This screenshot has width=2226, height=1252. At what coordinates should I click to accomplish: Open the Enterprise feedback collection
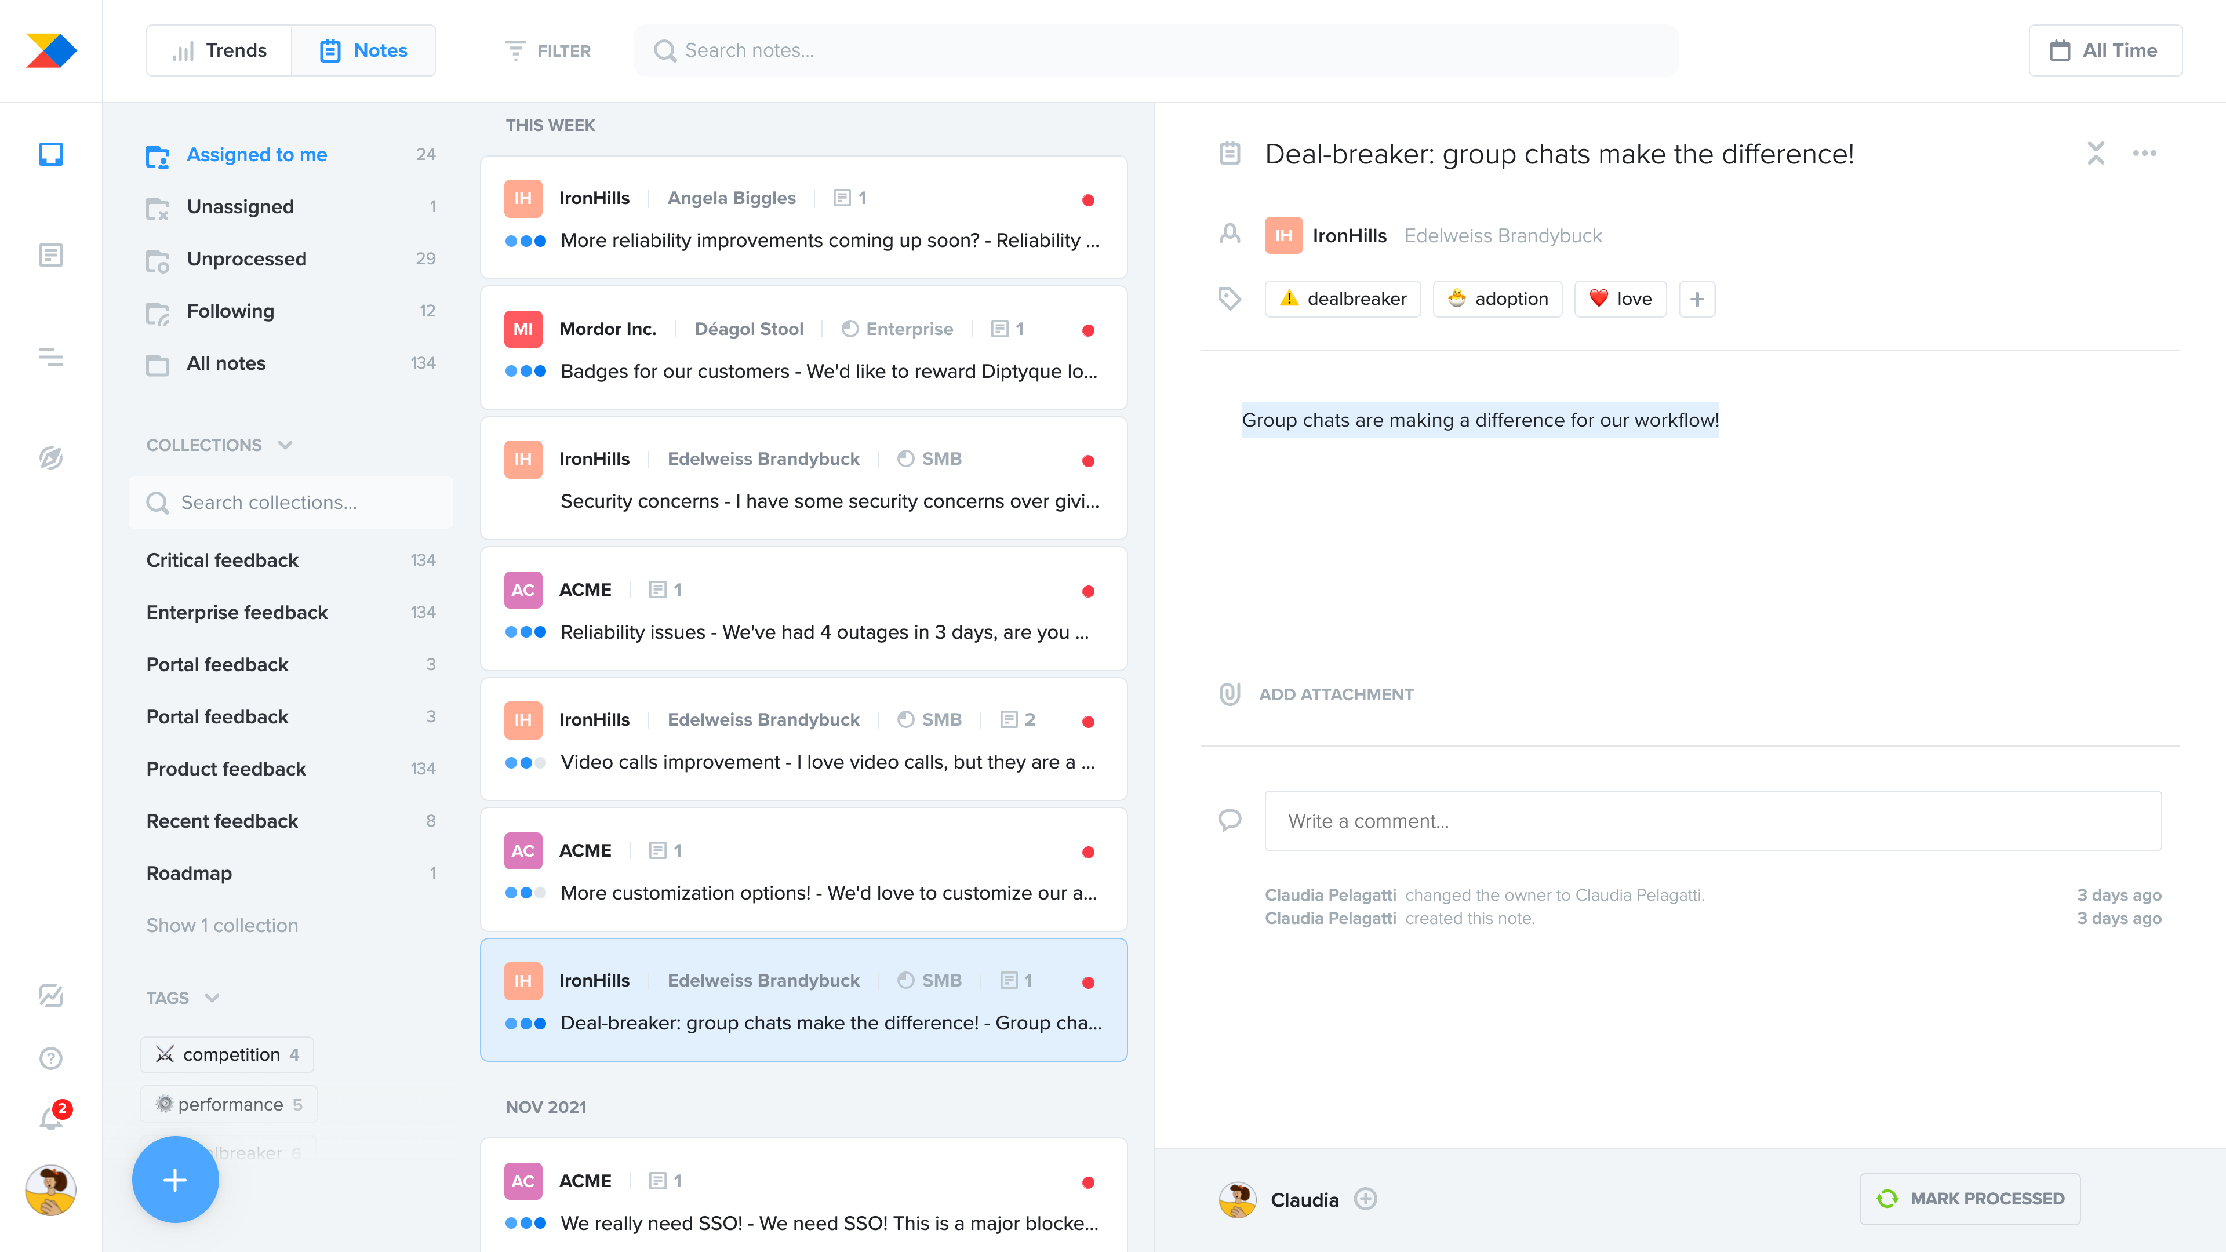[x=291, y=612]
